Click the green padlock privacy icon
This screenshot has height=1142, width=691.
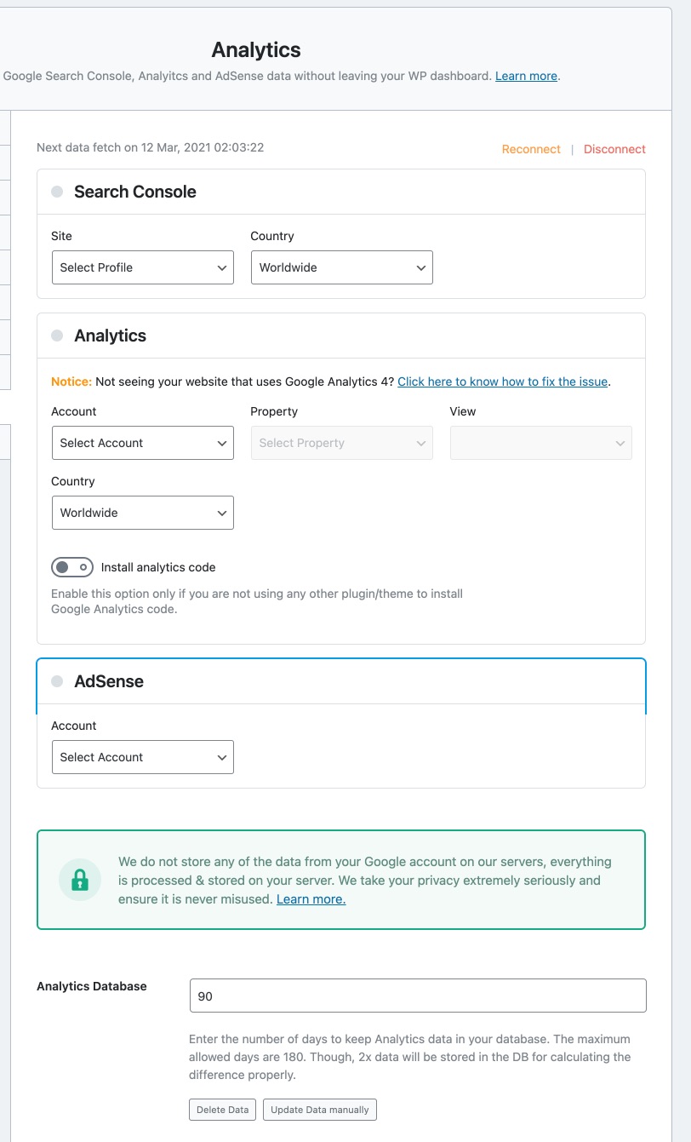point(80,880)
